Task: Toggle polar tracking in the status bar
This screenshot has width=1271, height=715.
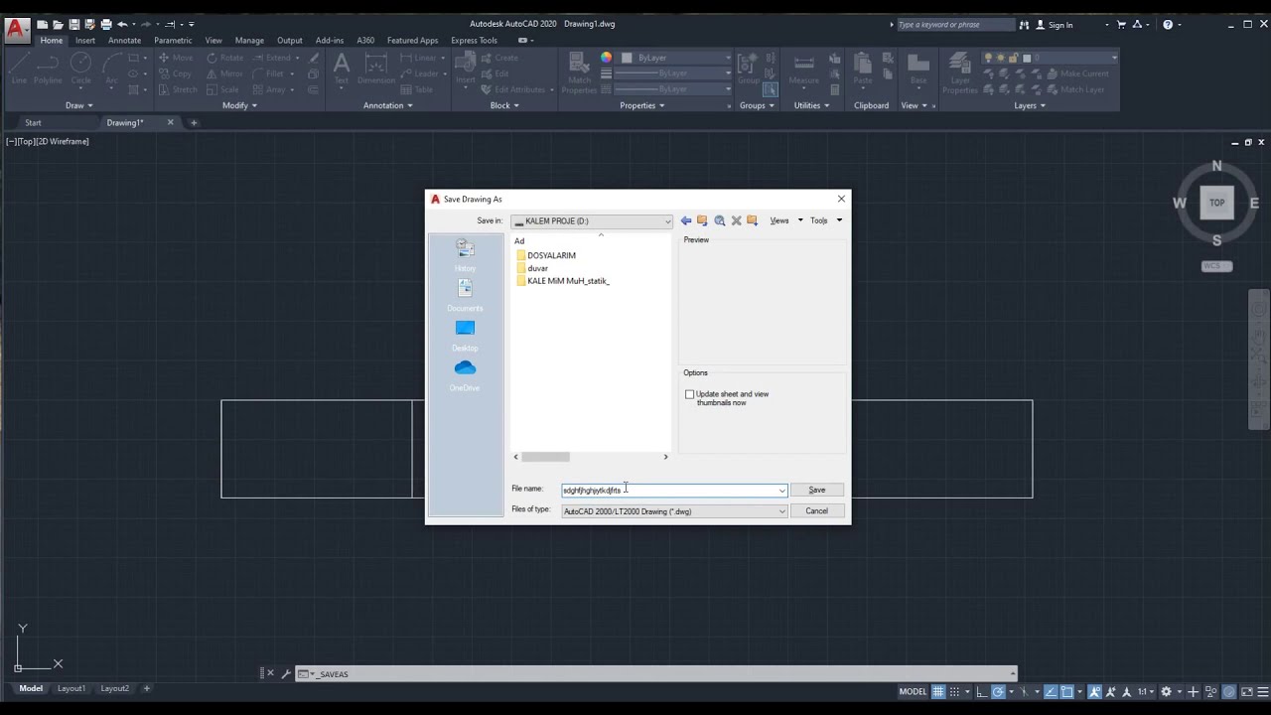Action: (998, 691)
